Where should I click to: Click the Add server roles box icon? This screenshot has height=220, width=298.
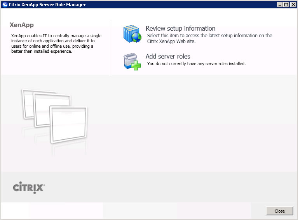click(x=132, y=62)
